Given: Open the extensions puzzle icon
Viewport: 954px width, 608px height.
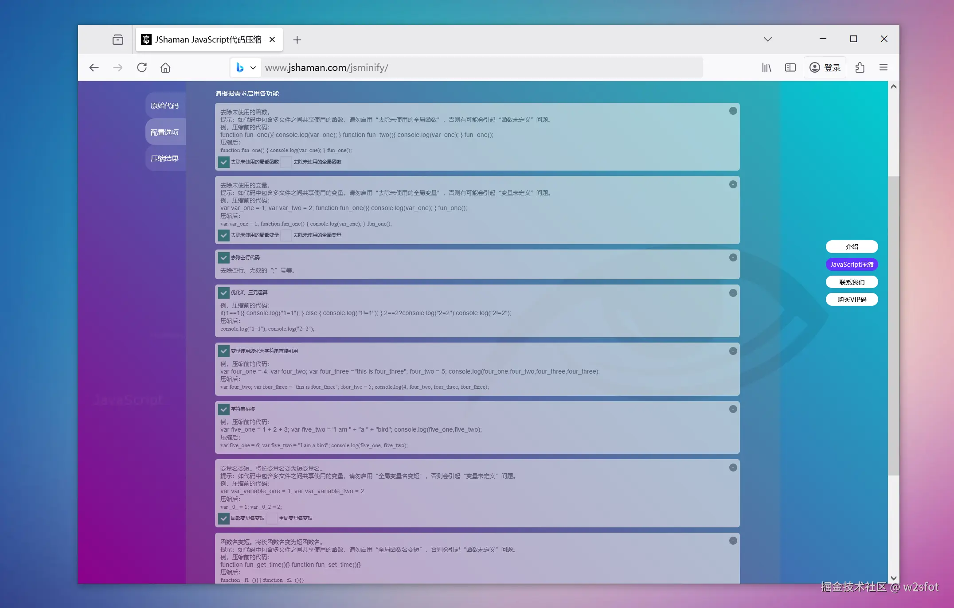Looking at the screenshot, I should click(x=860, y=67).
